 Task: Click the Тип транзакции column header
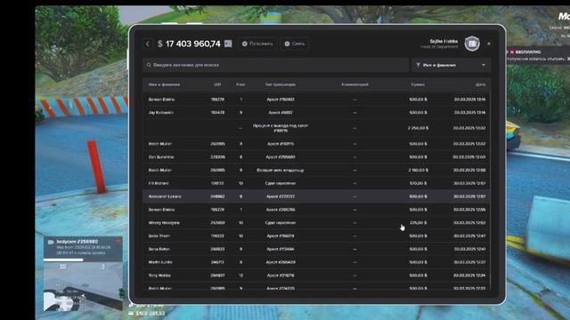point(280,84)
